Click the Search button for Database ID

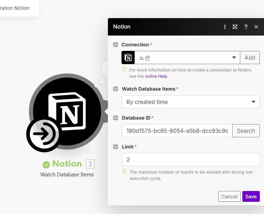(x=246, y=131)
